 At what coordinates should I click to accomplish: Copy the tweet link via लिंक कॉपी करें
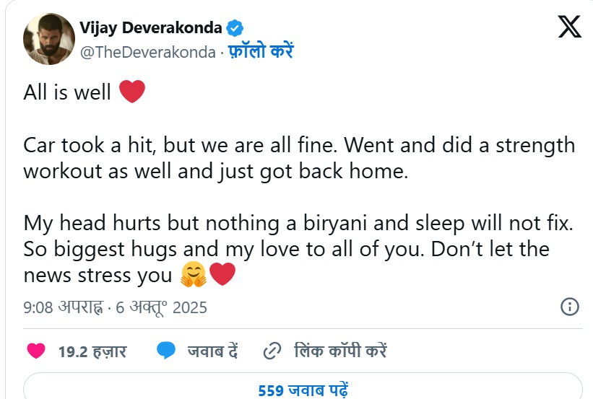coord(341,351)
